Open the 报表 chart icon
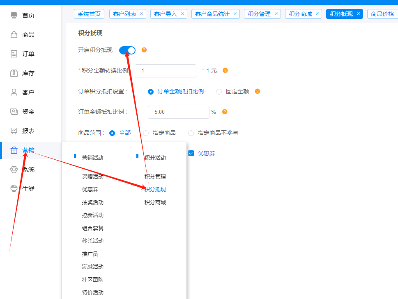This screenshot has height=299, width=398. (x=14, y=131)
